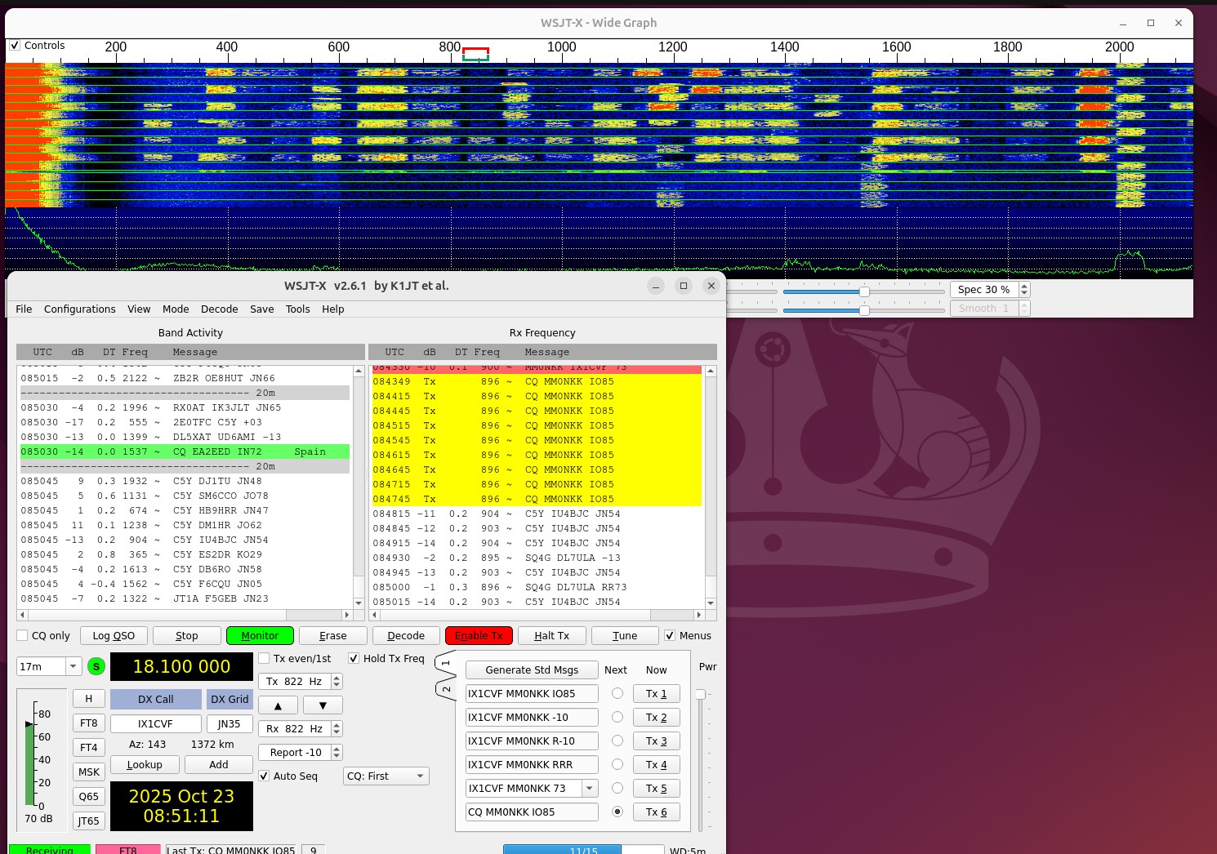Click the Lookup button

[145, 765]
